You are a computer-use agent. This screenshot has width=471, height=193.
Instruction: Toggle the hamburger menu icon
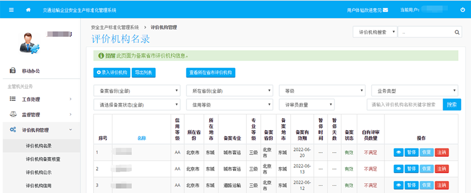coord(11,10)
